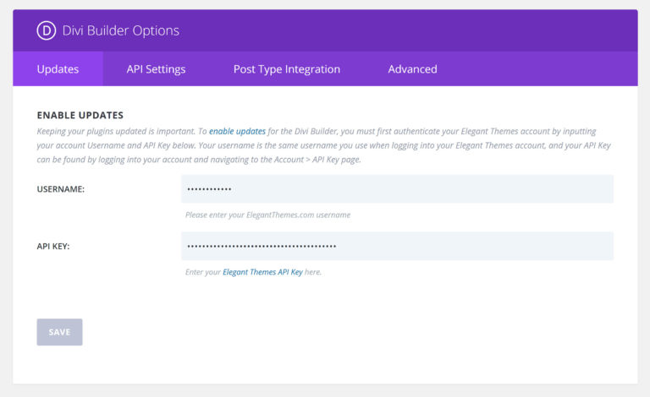
Task: Click the 'Please enter your ElegantThemes.com username' hint
Action: (x=267, y=215)
